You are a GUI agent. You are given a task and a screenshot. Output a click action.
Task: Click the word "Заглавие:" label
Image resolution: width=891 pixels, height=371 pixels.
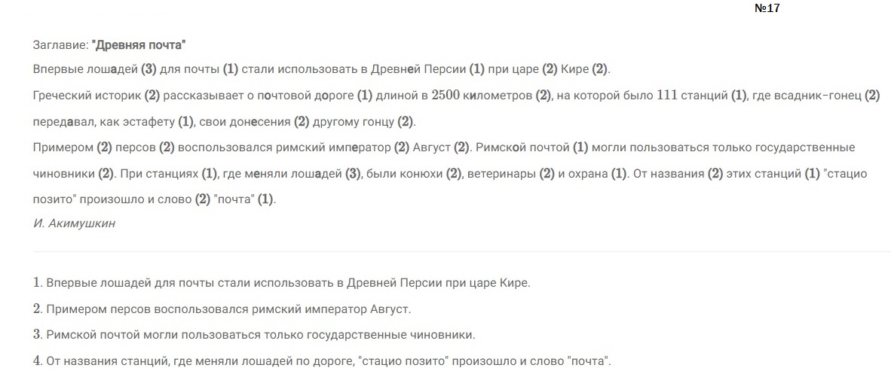[61, 45]
